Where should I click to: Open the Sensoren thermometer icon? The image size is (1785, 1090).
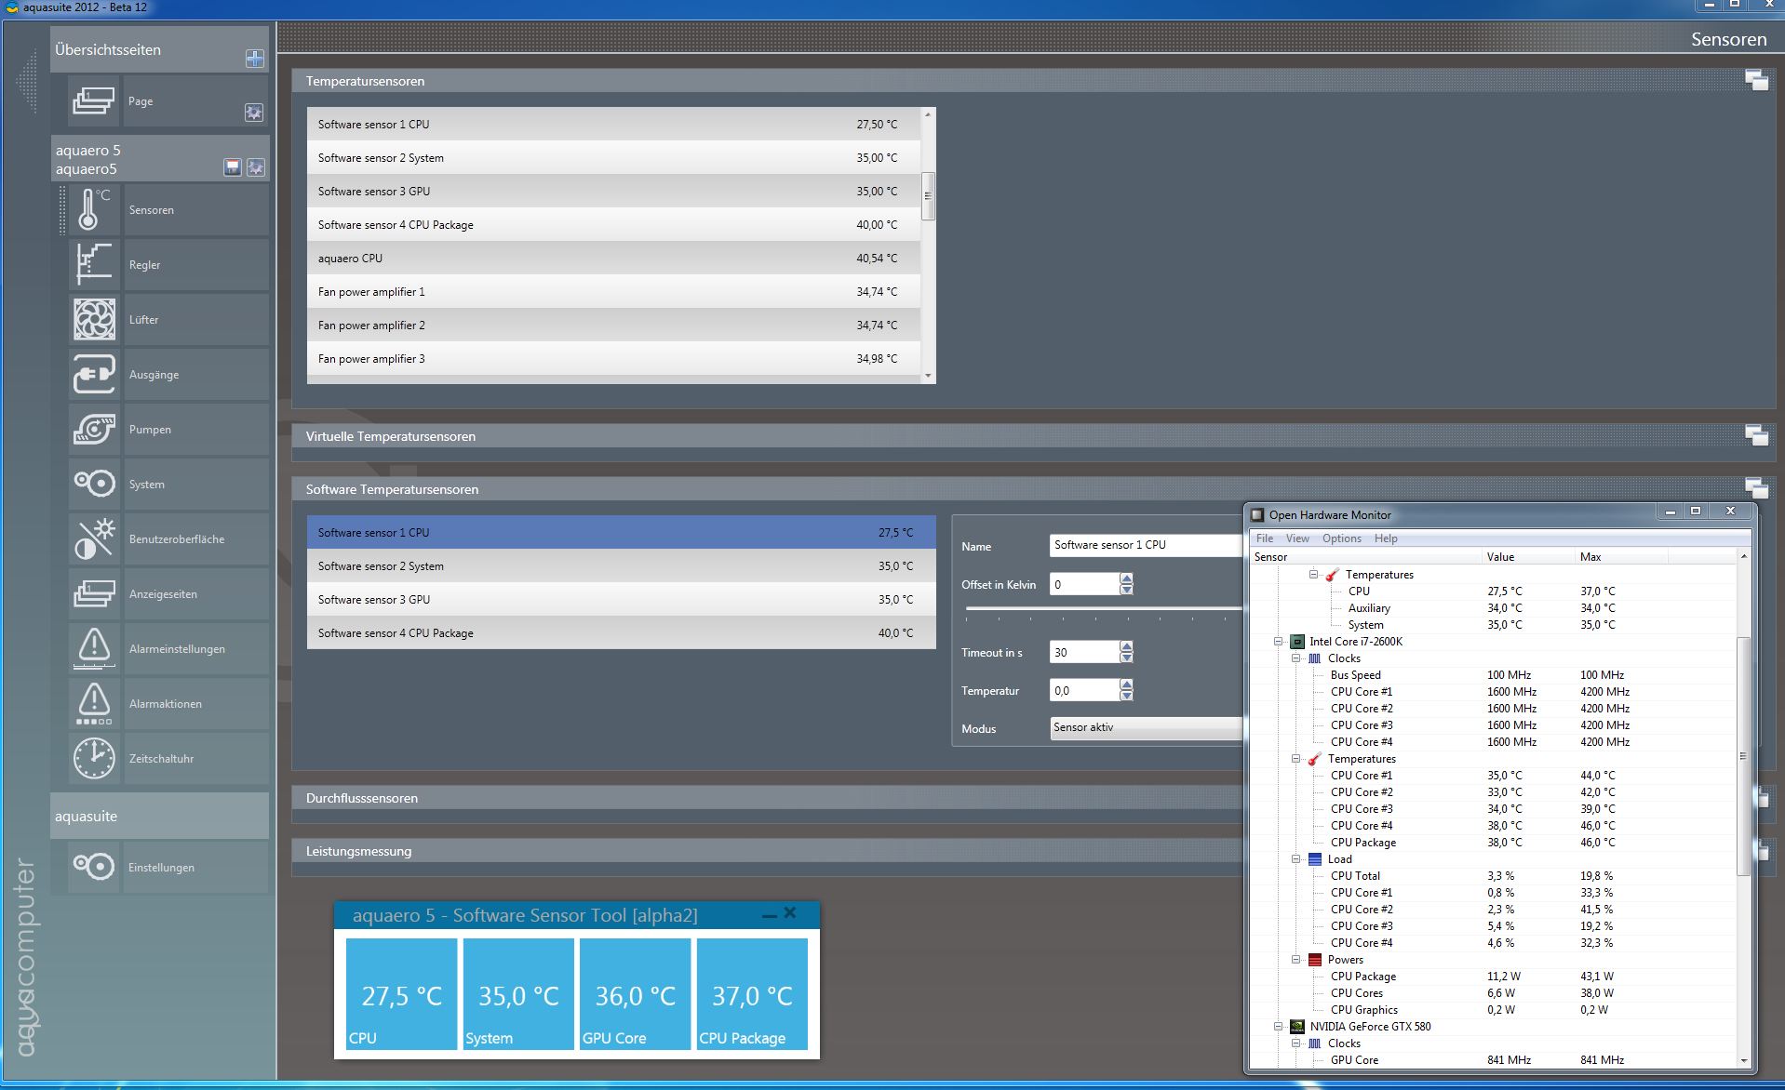pos(93,210)
